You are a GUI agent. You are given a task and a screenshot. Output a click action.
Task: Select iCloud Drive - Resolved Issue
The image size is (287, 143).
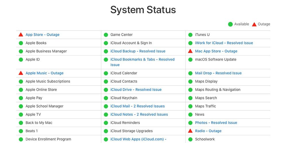click(x=136, y=90)
